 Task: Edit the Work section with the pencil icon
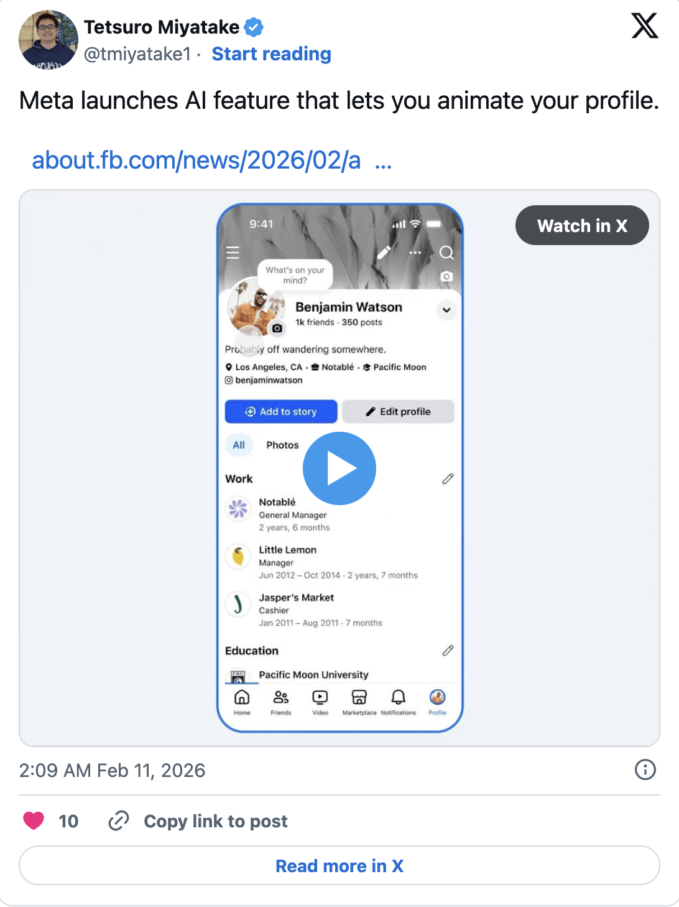(x=447, y=478)
